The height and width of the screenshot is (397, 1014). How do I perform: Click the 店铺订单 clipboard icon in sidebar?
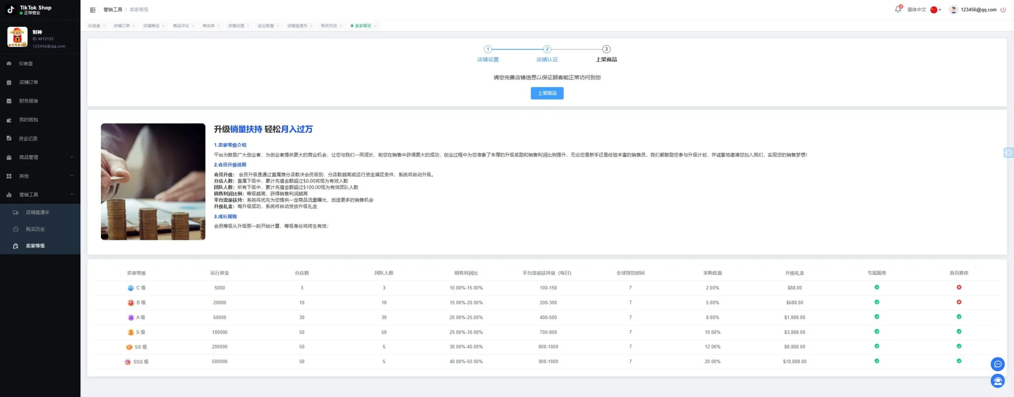coord(9,82)
